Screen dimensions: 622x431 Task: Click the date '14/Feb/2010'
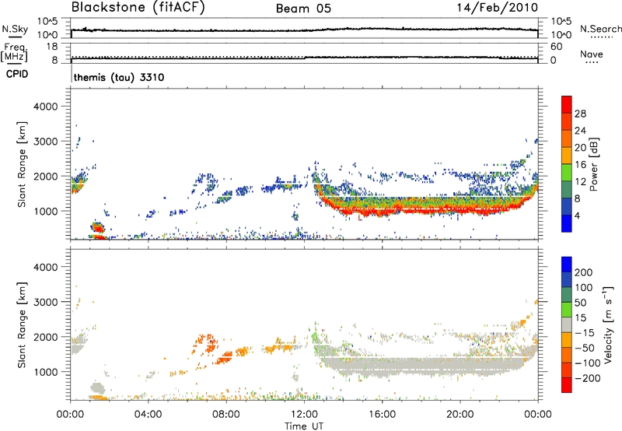click(498, 8)
